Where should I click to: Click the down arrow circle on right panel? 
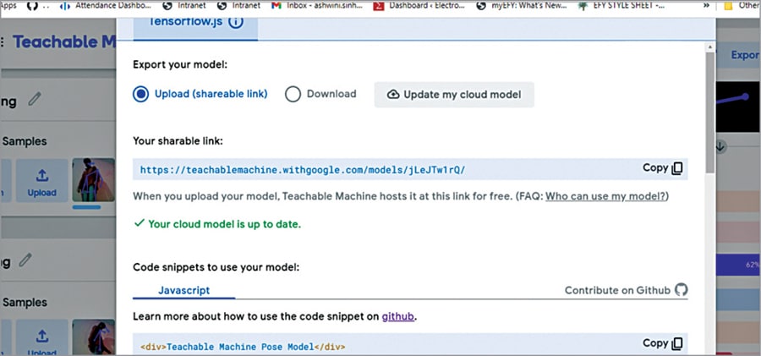click(720, 146)
